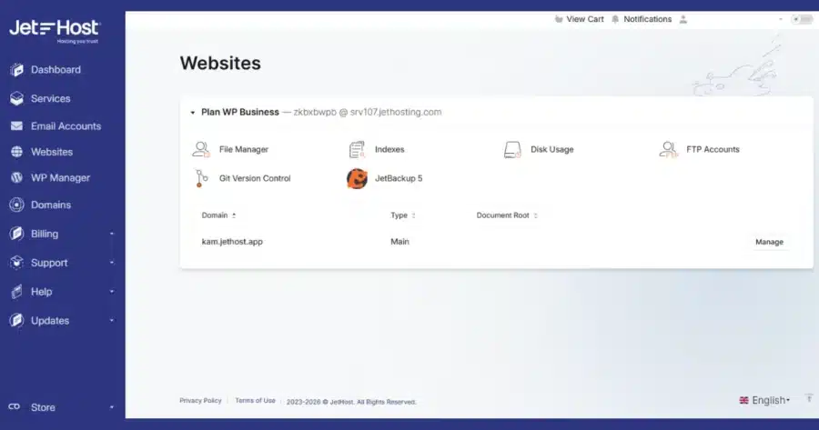Open File Manager icon
This screenshot has height=430, width=819.
click(201, 149)
